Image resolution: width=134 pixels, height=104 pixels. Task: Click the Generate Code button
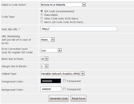(x=59, y=98)
